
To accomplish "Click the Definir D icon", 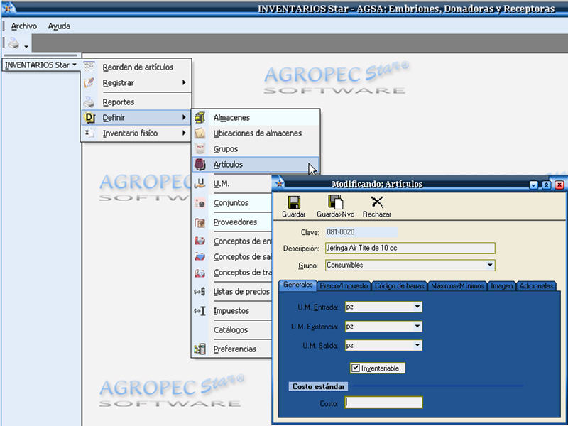I will [89, 117].
